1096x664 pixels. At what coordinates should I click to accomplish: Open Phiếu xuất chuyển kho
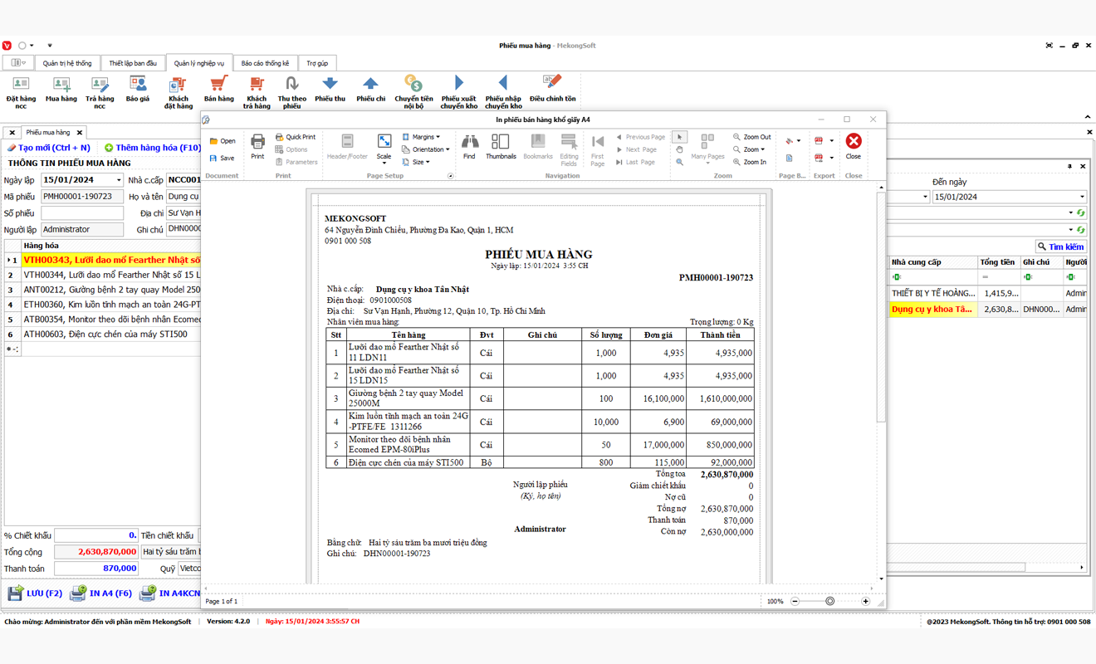[458, 92]
